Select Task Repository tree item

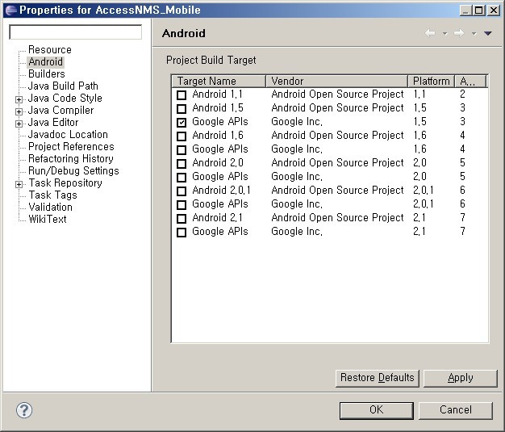(x=65, y=182)
